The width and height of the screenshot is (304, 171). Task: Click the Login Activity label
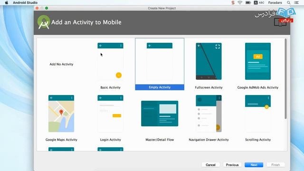[110, 140]
